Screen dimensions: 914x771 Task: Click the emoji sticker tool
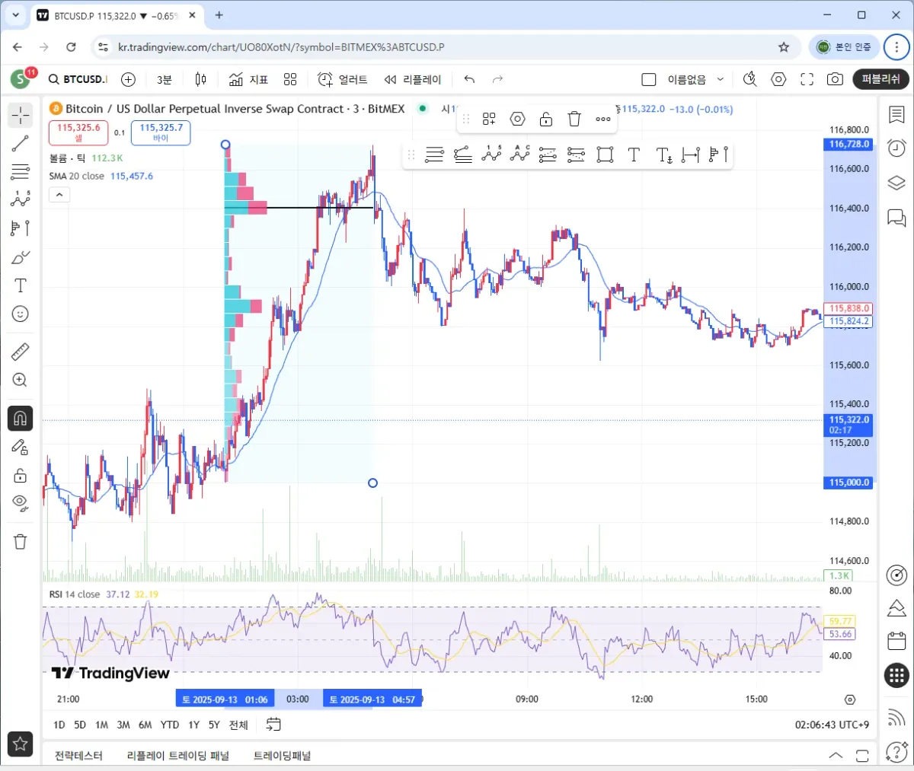click(x=21, y=314)
